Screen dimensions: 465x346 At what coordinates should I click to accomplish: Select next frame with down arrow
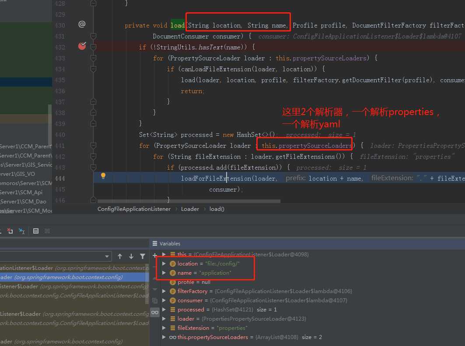pos(131,256)
